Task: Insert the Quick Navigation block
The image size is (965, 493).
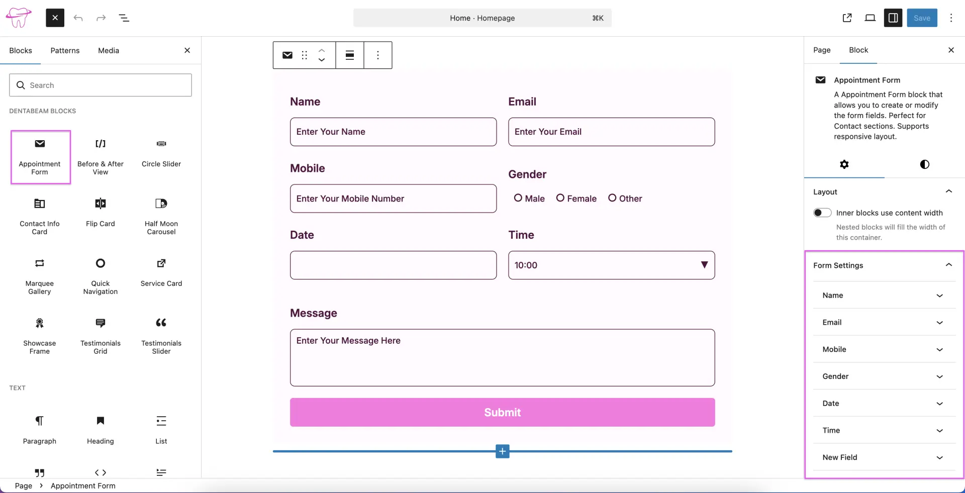Action: (101, 277)
